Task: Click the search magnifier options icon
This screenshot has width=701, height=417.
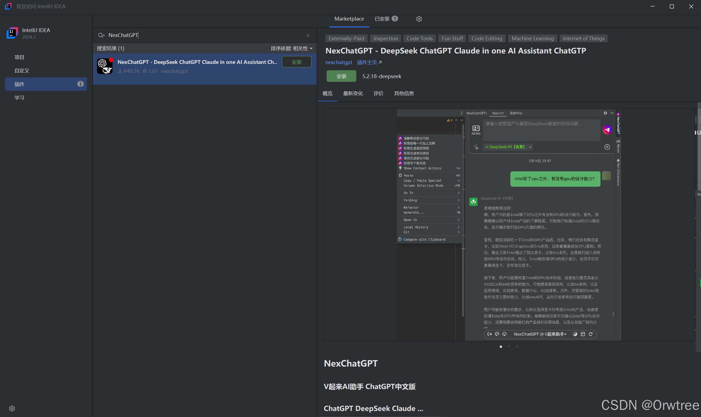Action: click(101, 35)
